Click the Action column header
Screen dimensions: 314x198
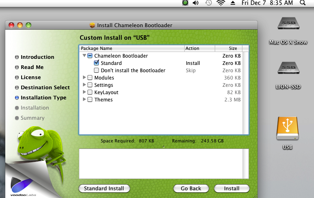click(199, 48)
